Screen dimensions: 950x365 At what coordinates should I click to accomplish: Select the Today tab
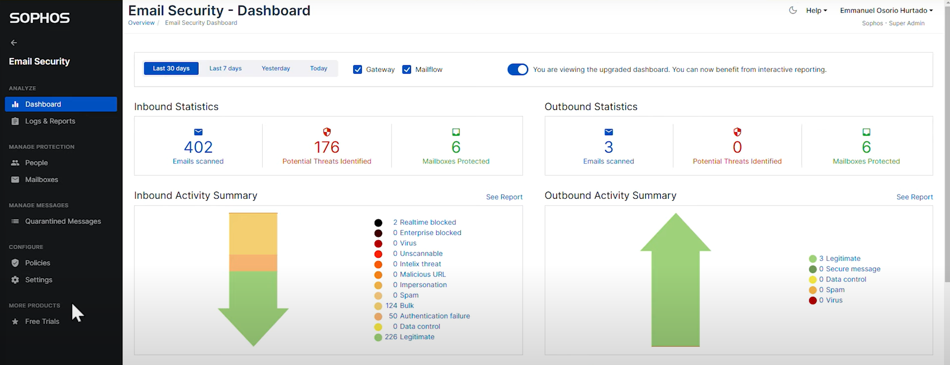pyautogui.click(x=319, y=68)
